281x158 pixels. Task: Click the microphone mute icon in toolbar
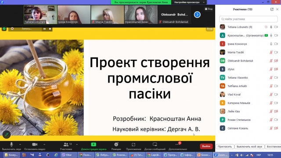11,144
